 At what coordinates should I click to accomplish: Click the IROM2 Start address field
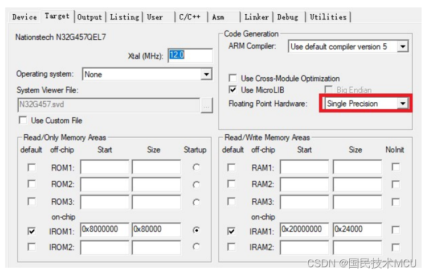click(105, 247)
